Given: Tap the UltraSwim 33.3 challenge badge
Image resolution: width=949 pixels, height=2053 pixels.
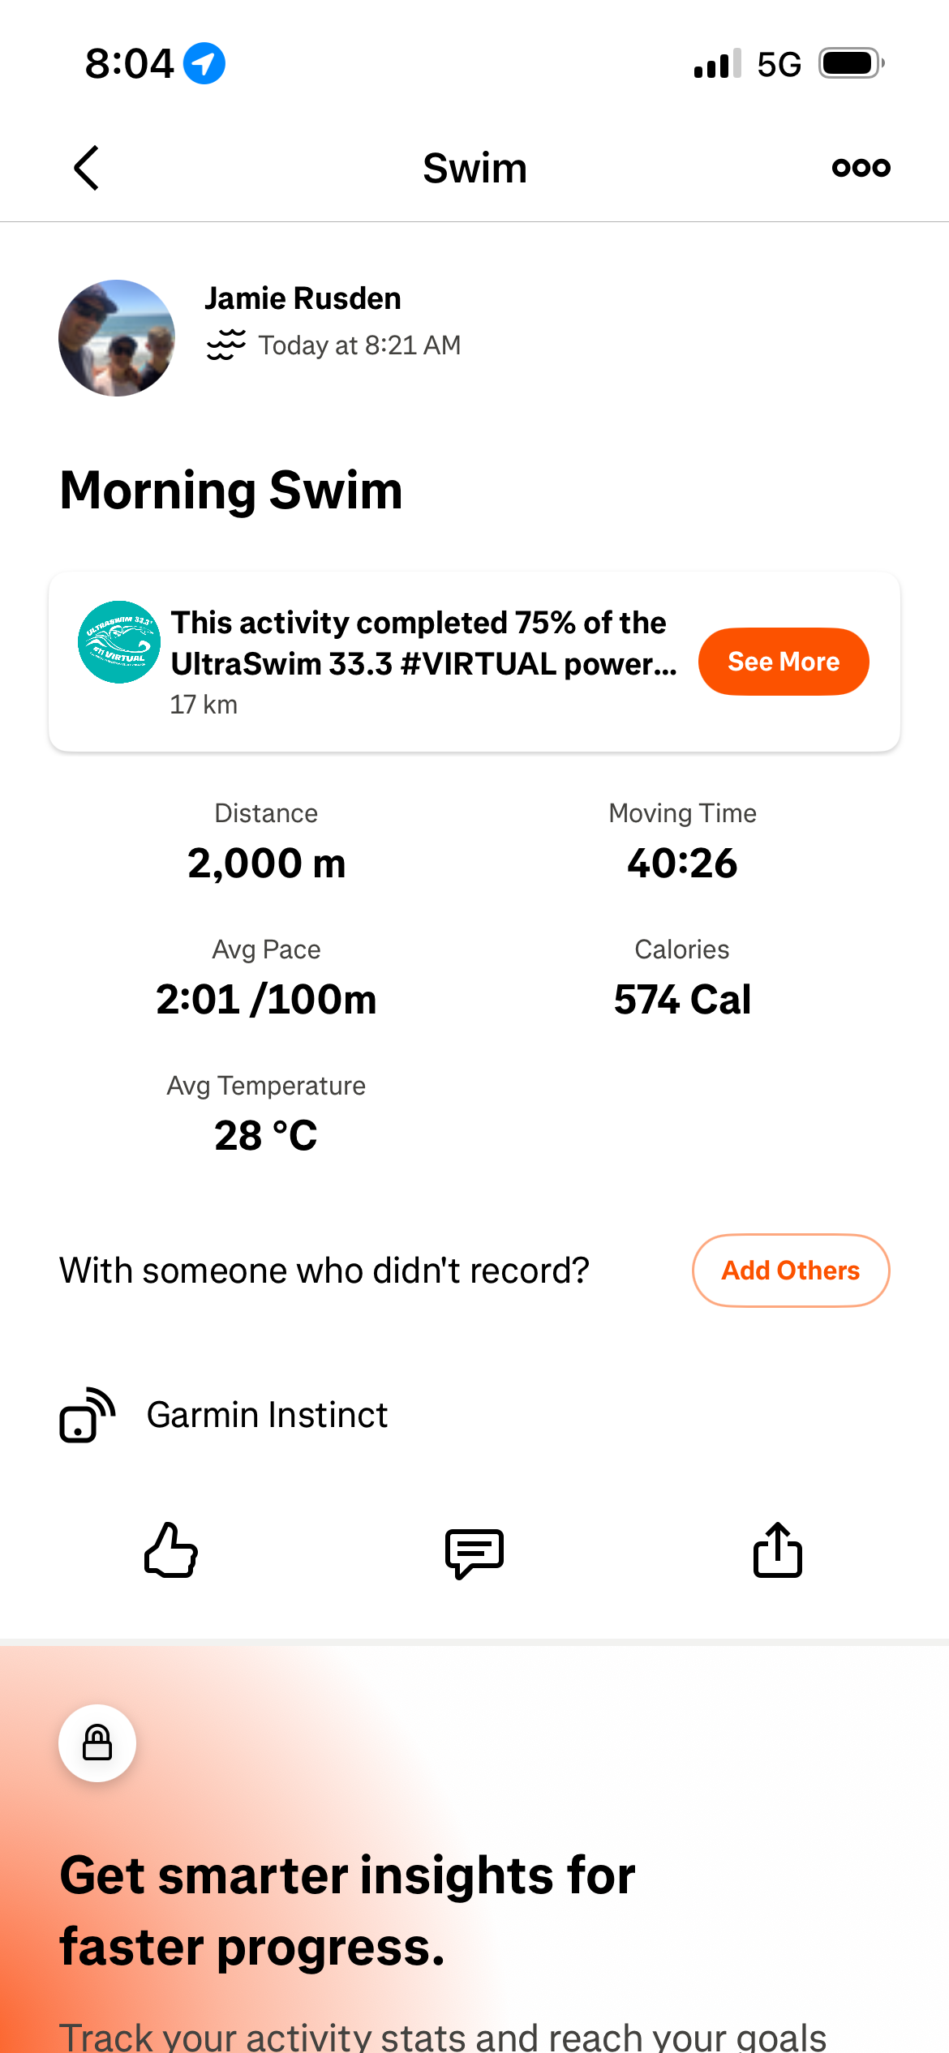Looking at the screenshot, I should [119, 642].
